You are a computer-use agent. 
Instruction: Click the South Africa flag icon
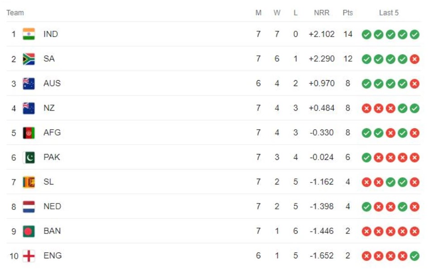coord(29,59)
